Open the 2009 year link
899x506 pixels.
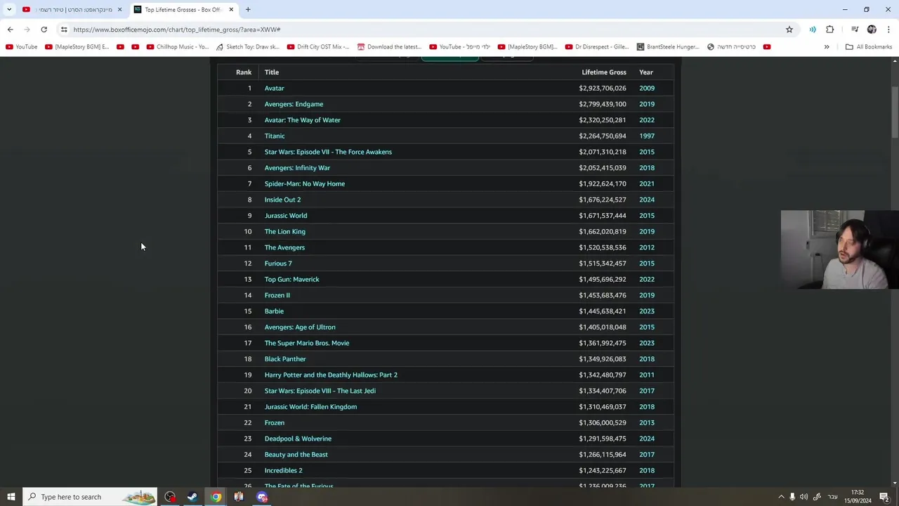647,89
